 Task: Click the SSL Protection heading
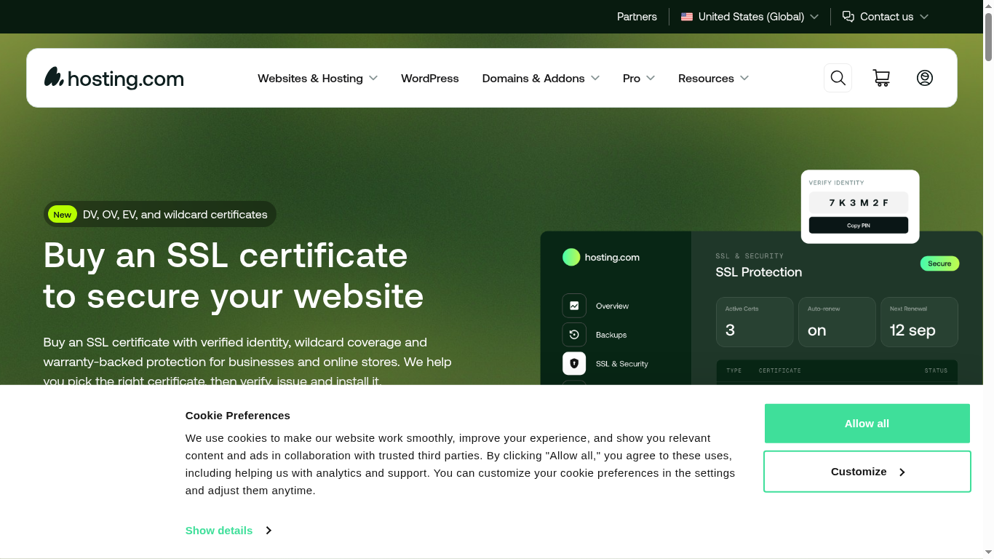(759, 272)
